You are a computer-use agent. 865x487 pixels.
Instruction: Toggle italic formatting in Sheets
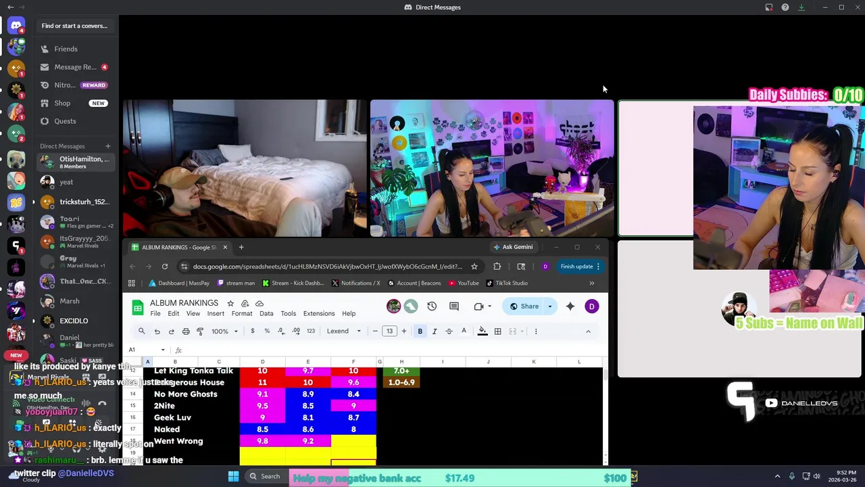point(435,331)
